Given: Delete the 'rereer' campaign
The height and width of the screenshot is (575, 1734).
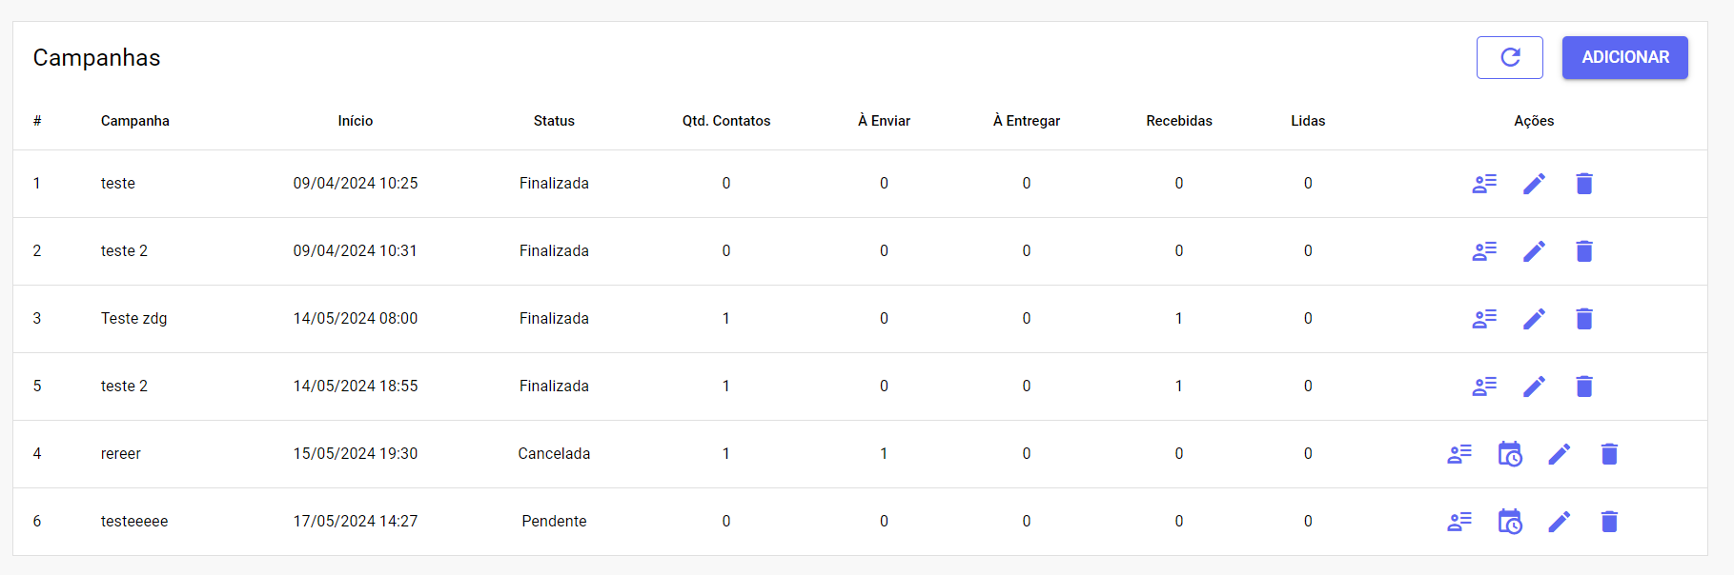Looking at the screenshot, I should [x=1609, y=454].
